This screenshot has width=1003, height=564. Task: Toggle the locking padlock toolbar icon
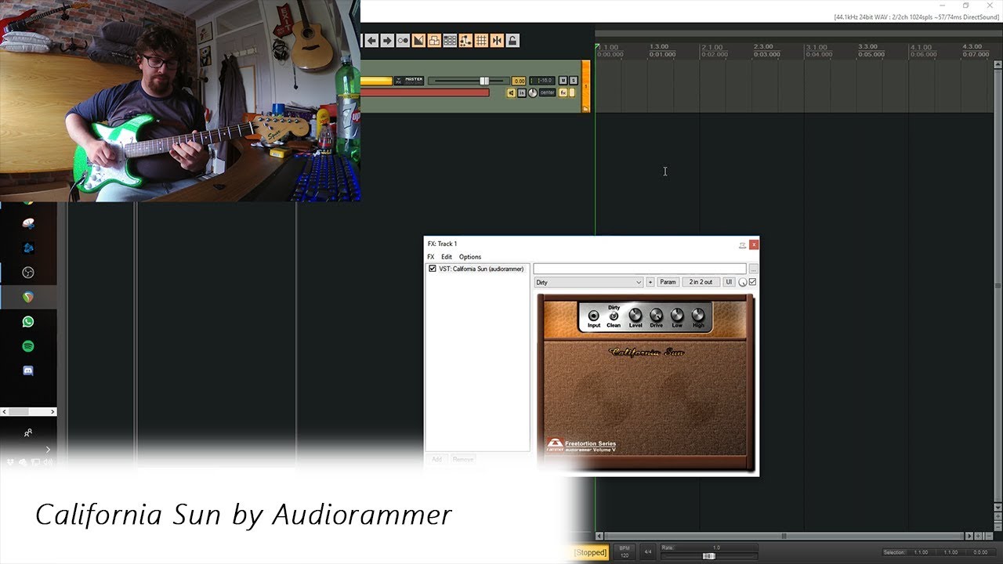click(512, 40)
